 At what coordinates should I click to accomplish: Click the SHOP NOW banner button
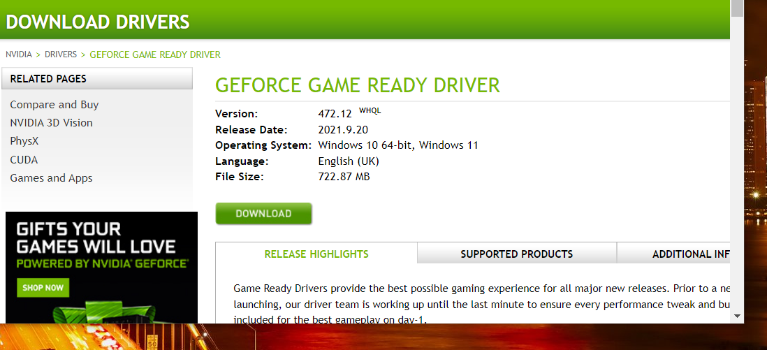[x=43, y=287]
